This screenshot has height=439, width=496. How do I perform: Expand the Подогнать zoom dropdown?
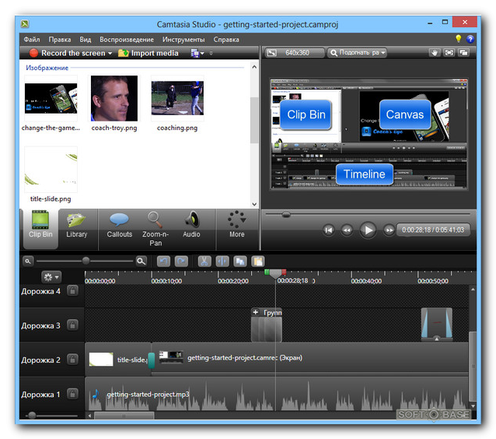358,53
